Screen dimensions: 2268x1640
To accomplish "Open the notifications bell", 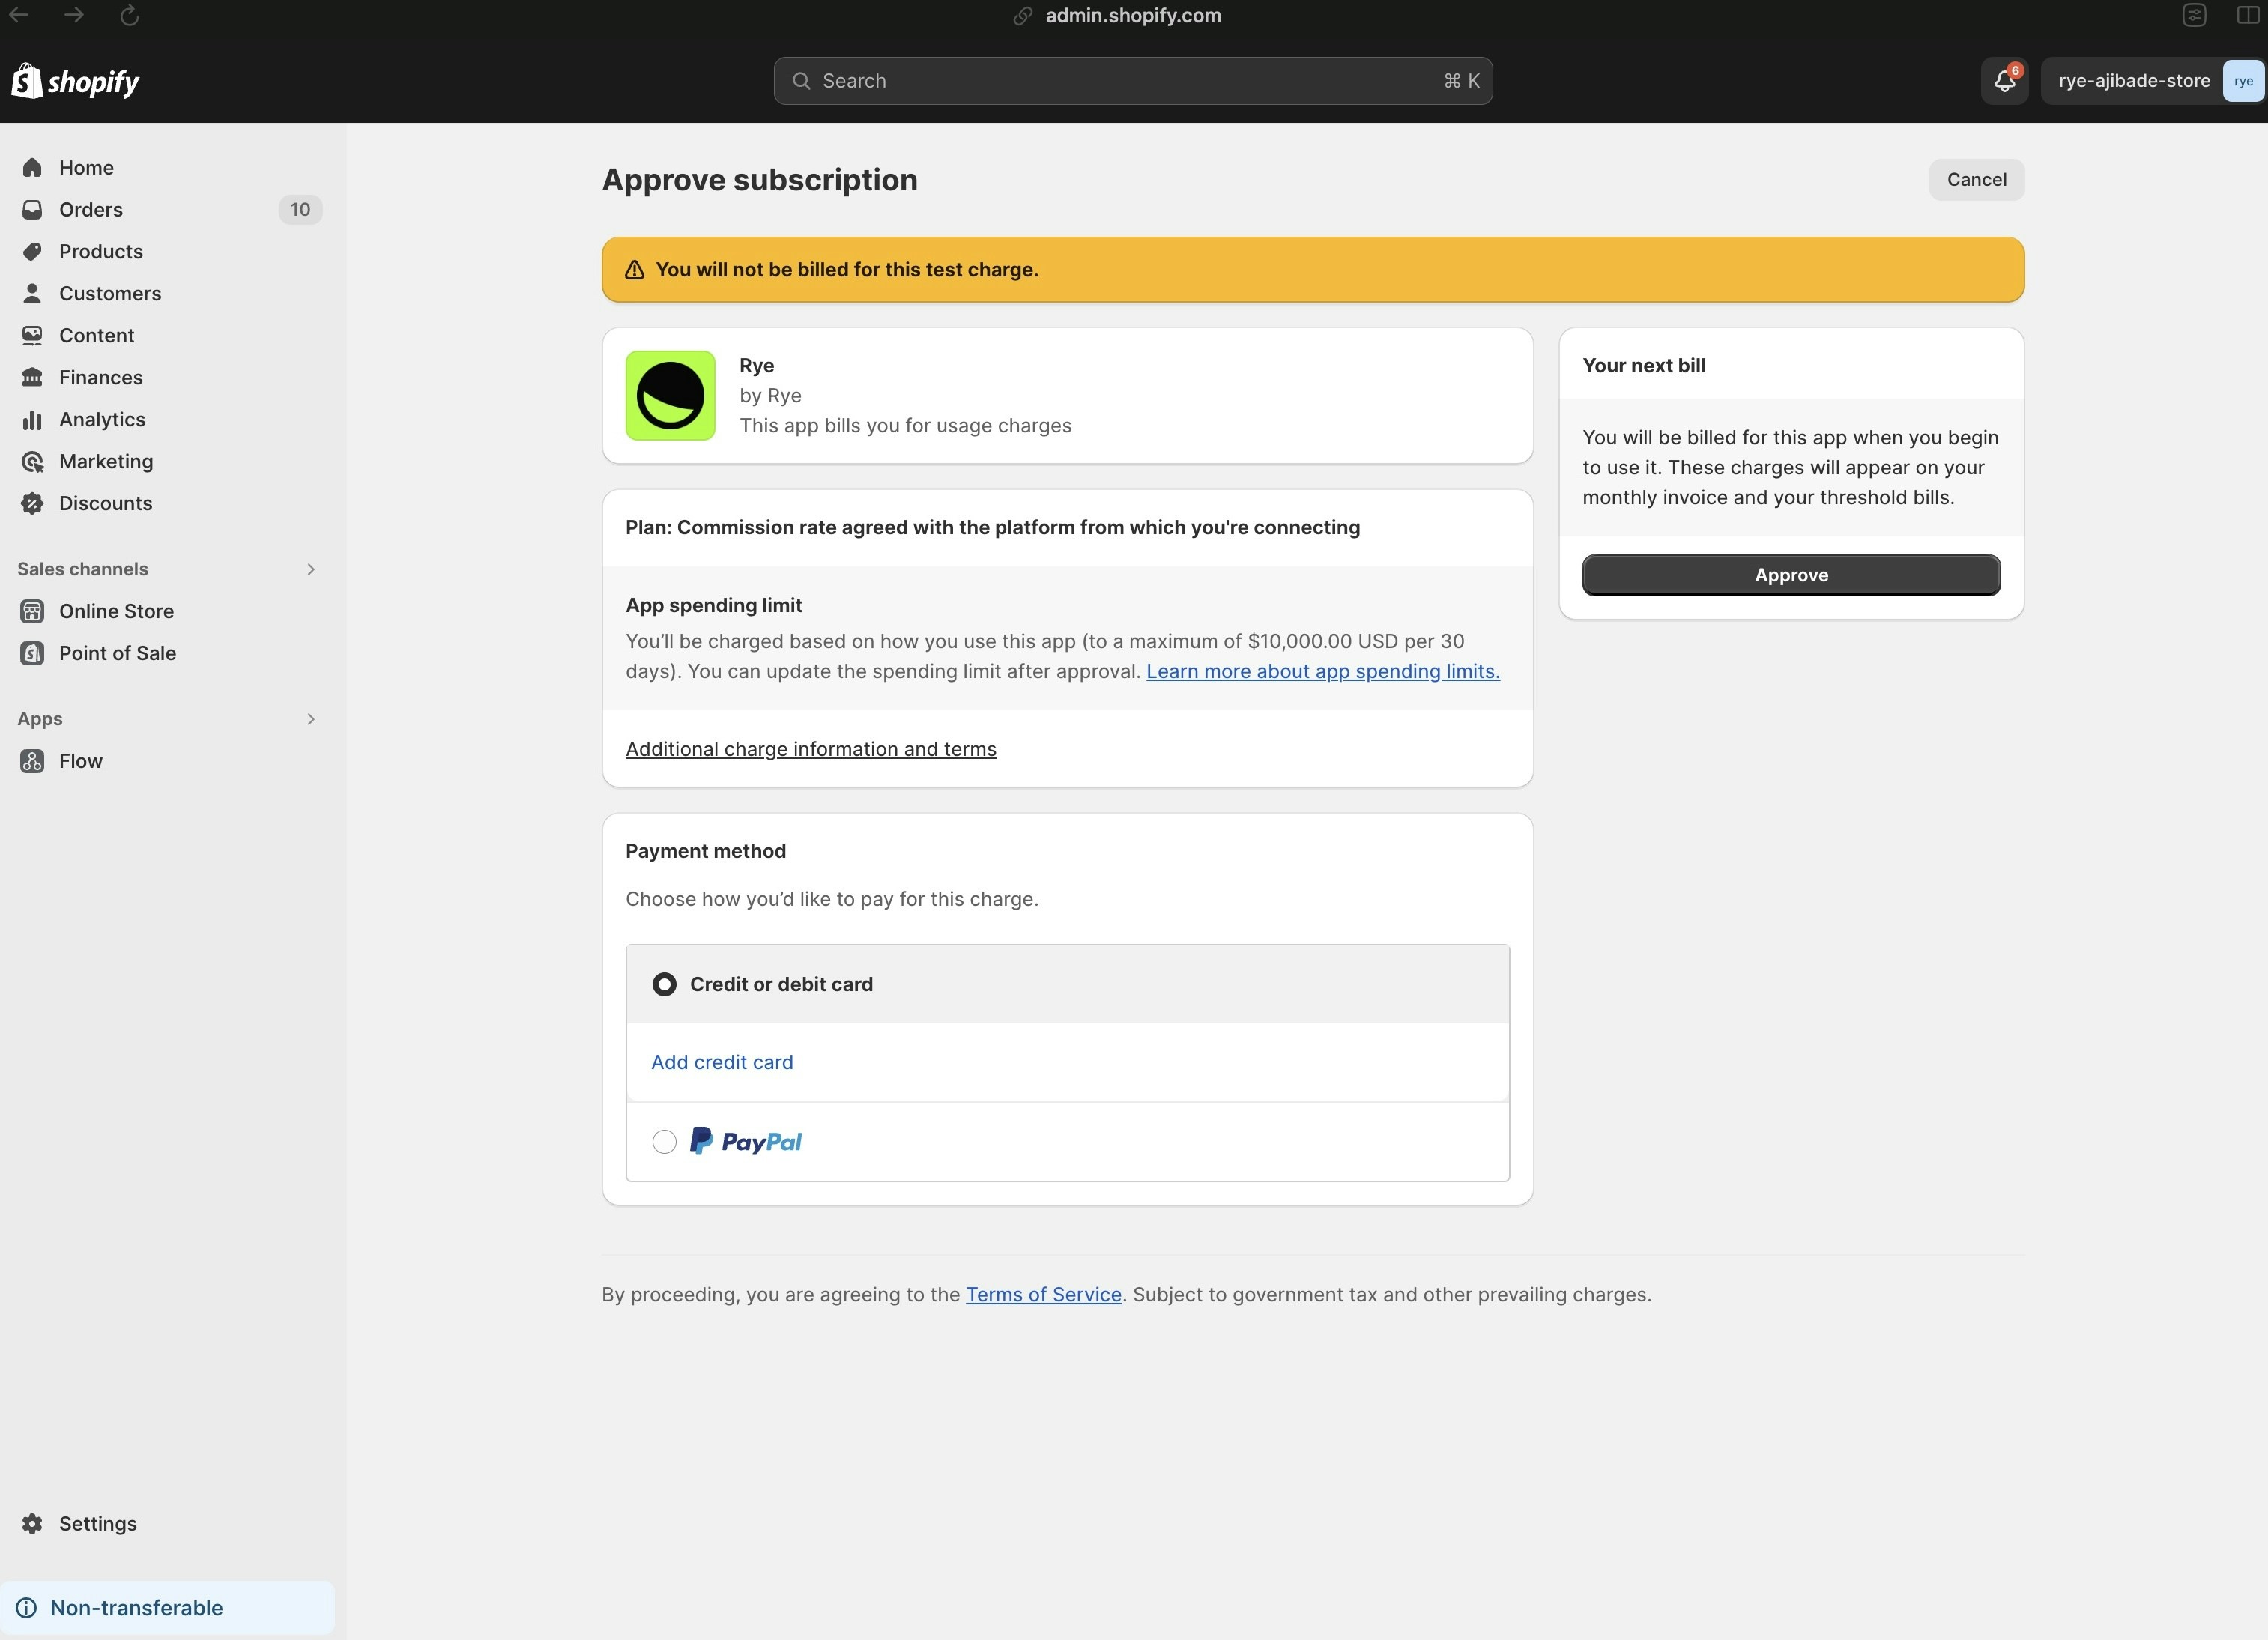I will pyautogui.click(x=2004, y=81).
